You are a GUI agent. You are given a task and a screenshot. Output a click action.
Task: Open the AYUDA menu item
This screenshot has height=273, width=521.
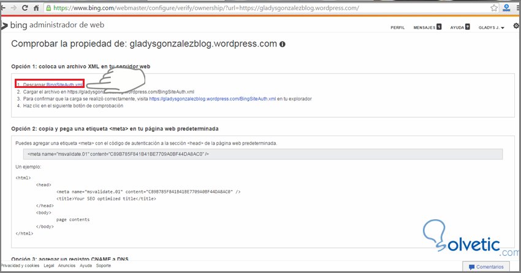(457, 27)
